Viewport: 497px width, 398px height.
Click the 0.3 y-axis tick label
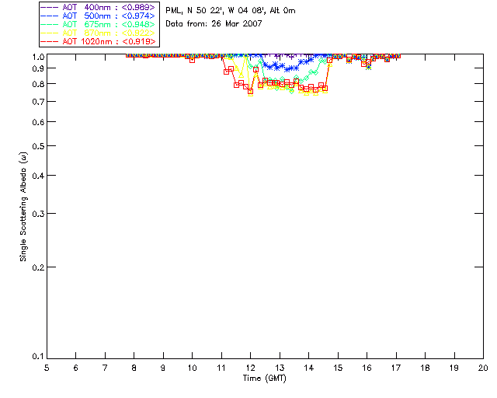point(38,214)
